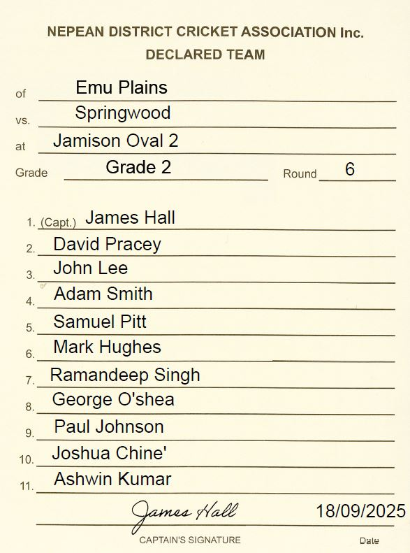
Task: Click player 10 Joshua Chine'
Action: click(109, 453)
